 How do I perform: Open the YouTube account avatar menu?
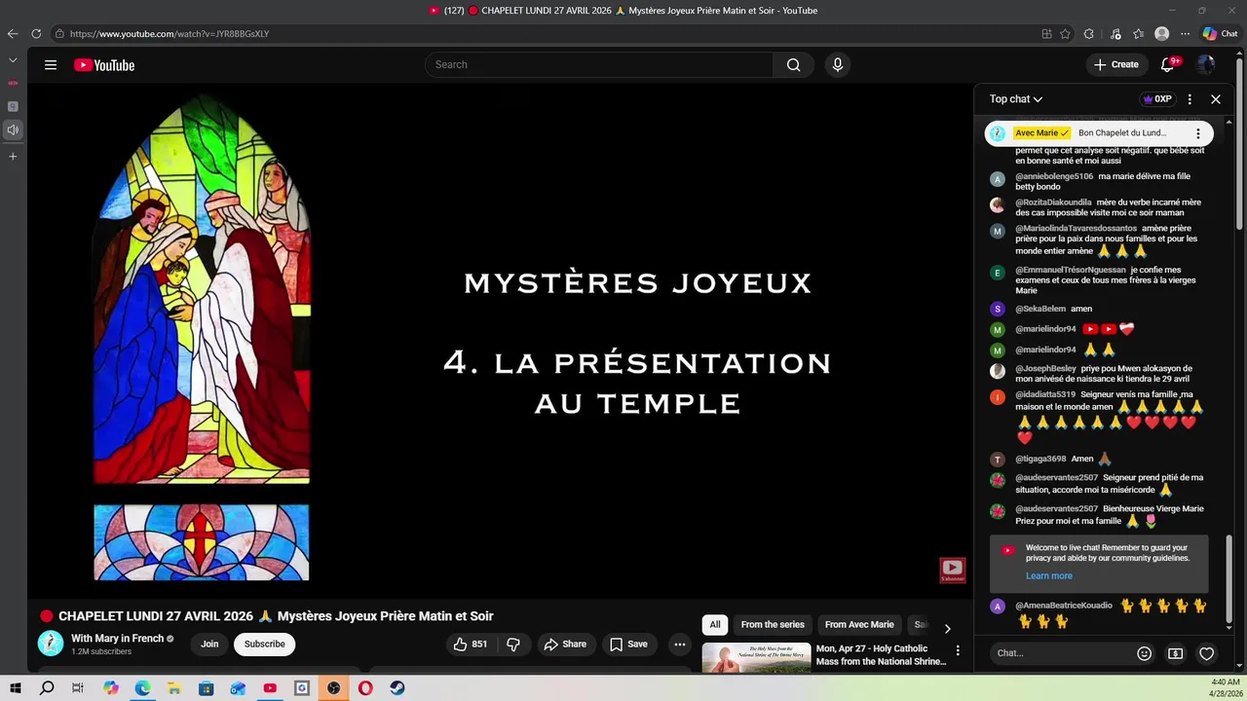[1206, 64]
